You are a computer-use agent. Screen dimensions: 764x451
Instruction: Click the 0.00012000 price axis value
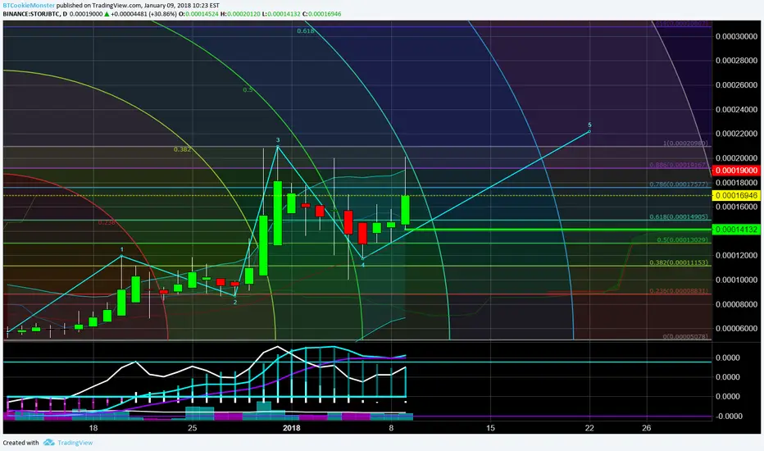tap(736, 256)
